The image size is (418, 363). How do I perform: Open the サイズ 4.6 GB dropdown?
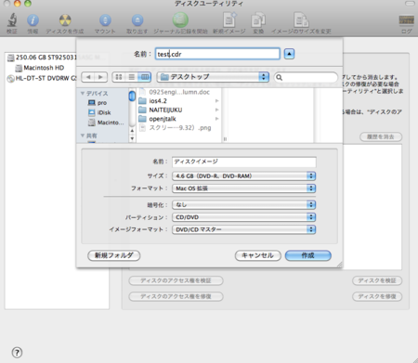tap(244, 176)
